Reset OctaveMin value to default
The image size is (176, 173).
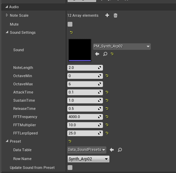pyautogui.click(x=107, y=76)
